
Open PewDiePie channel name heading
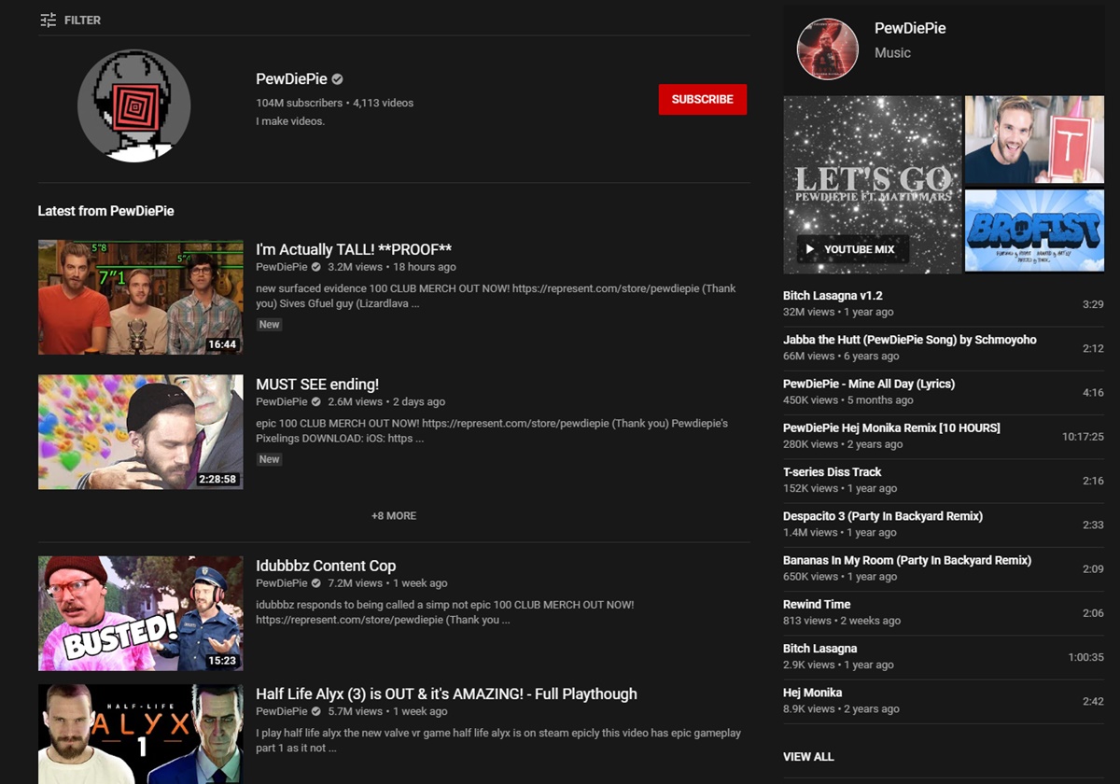(x=291, y=79)
